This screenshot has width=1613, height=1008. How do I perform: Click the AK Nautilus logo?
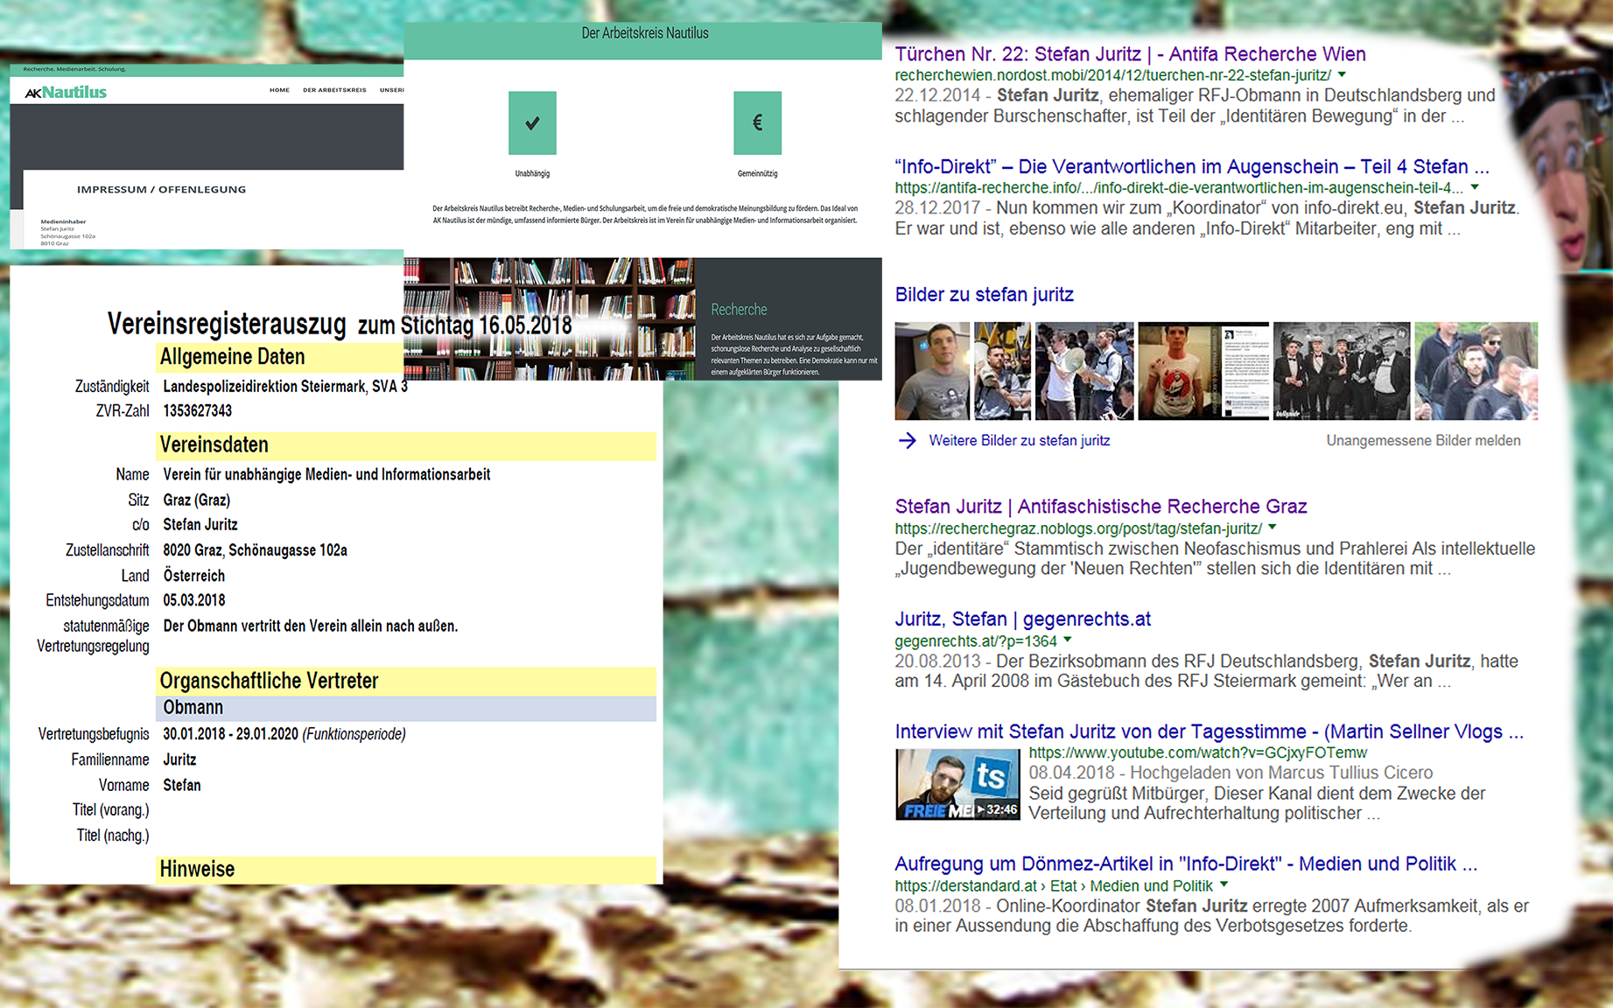(x=66, y=92)
